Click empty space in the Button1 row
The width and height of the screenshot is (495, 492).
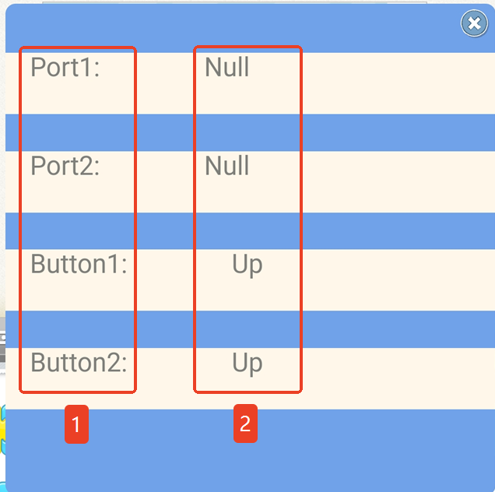(x=398, y=280)
